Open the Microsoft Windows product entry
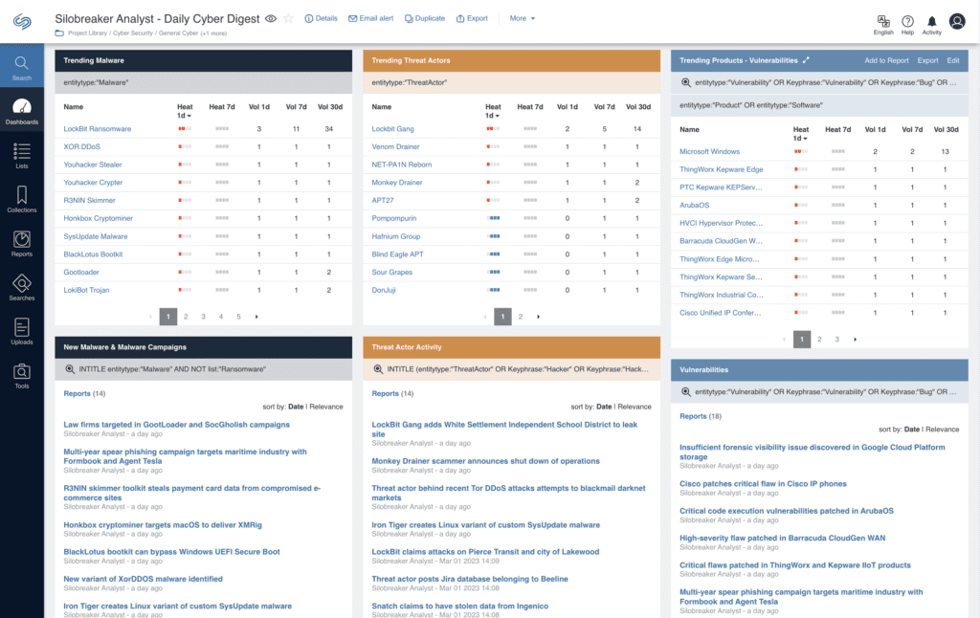Viewport: 980px width, 618px height. (709, 152)
